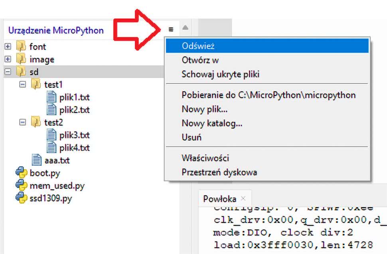
Task: Click the text file icon of plik1.txt
Action: [x=52, y=97]
